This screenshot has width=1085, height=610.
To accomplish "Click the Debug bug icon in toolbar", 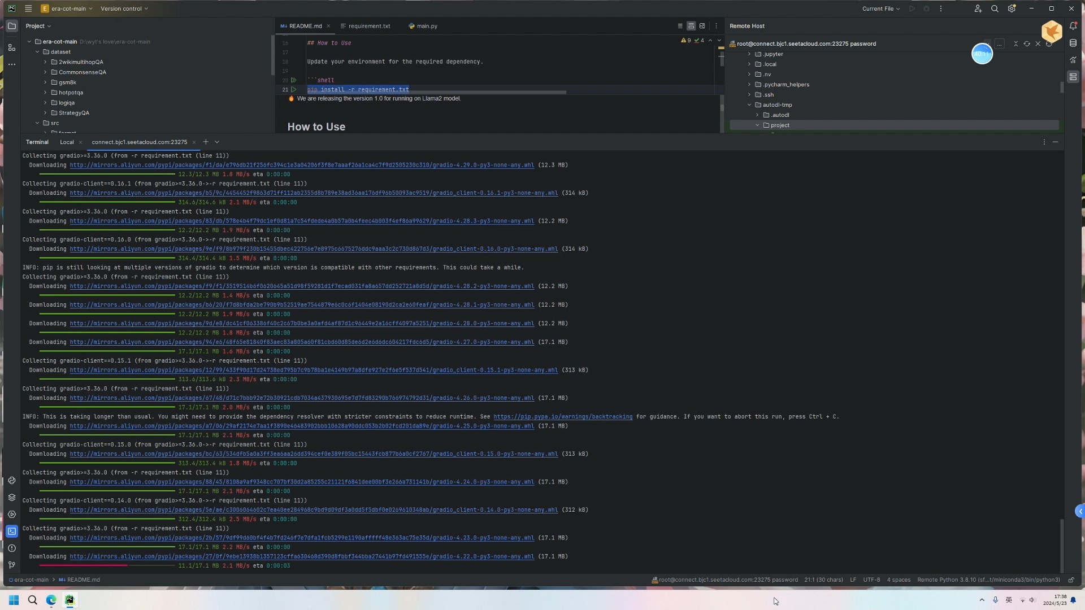I will [926, 8].
